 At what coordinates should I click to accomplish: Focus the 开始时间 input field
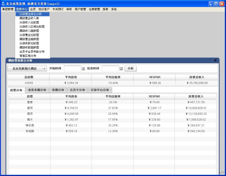click(x=72, y=69)
